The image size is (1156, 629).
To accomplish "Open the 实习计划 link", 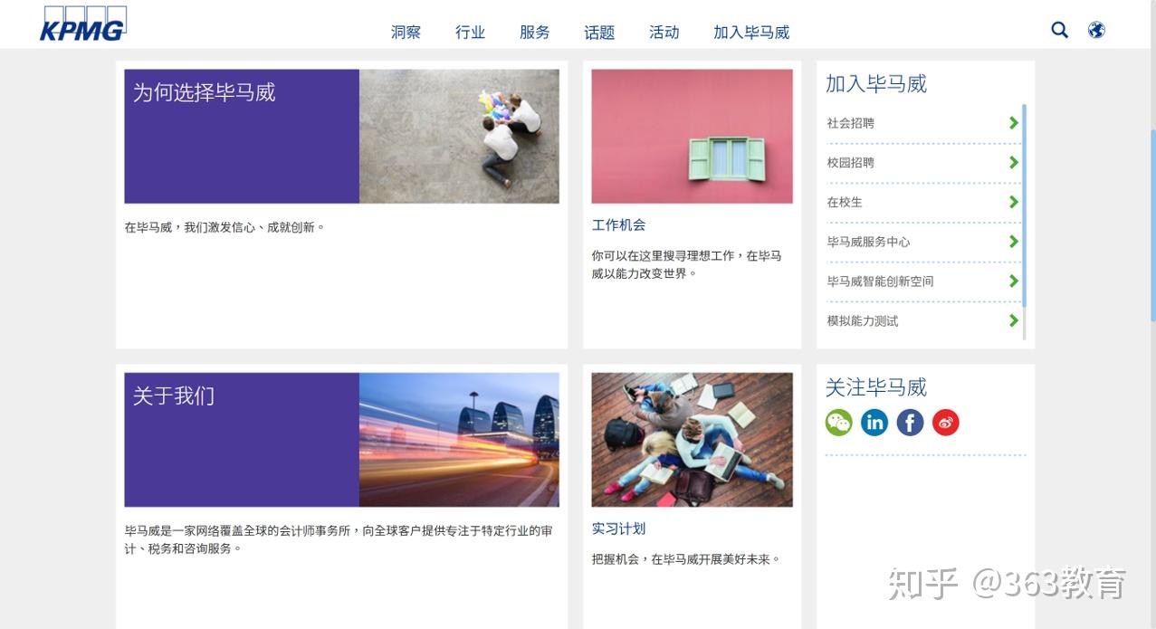I will pos(619,529).
